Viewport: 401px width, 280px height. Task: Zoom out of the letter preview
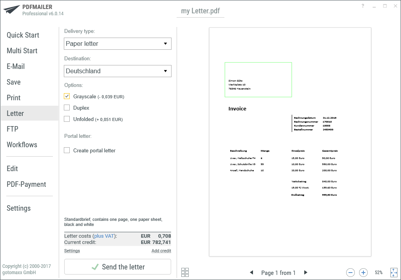pos(350,272)
